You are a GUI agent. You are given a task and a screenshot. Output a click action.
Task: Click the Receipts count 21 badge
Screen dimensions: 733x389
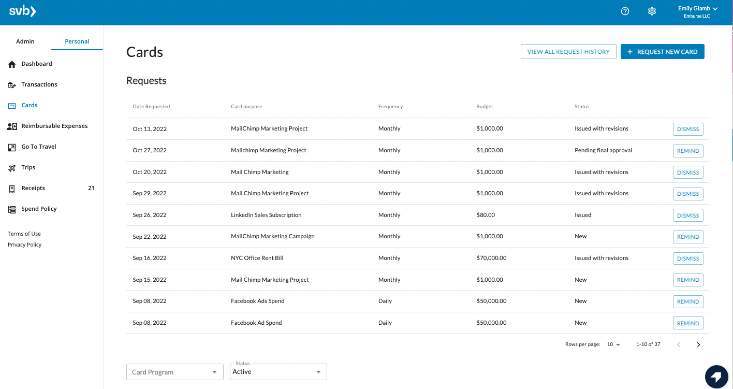[91, 188]
